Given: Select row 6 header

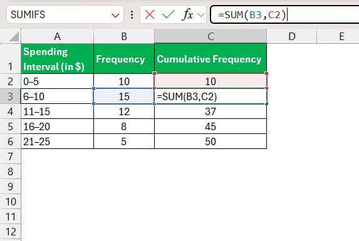Looking at the screenshot, I should point(10,141).
